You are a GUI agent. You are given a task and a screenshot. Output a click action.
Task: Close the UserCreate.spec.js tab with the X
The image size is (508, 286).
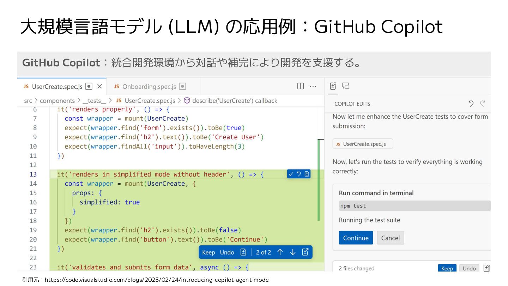click(99, 87)
